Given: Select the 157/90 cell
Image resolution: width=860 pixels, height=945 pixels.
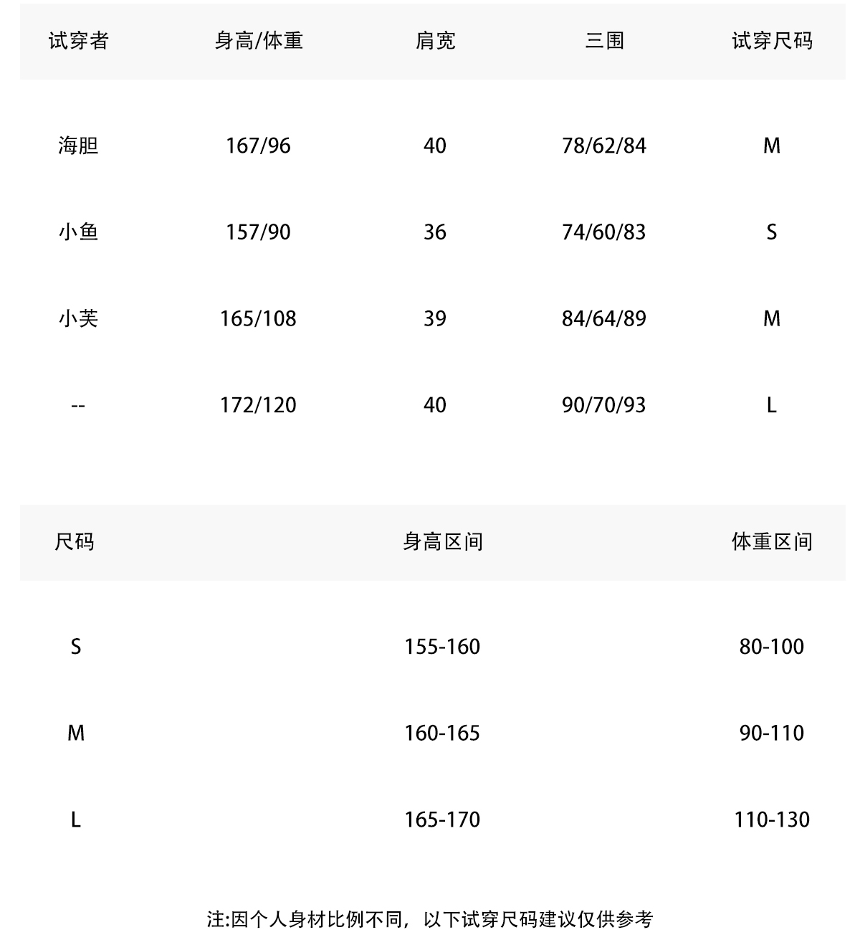Looking at the screenshot, I should point(258,232).
